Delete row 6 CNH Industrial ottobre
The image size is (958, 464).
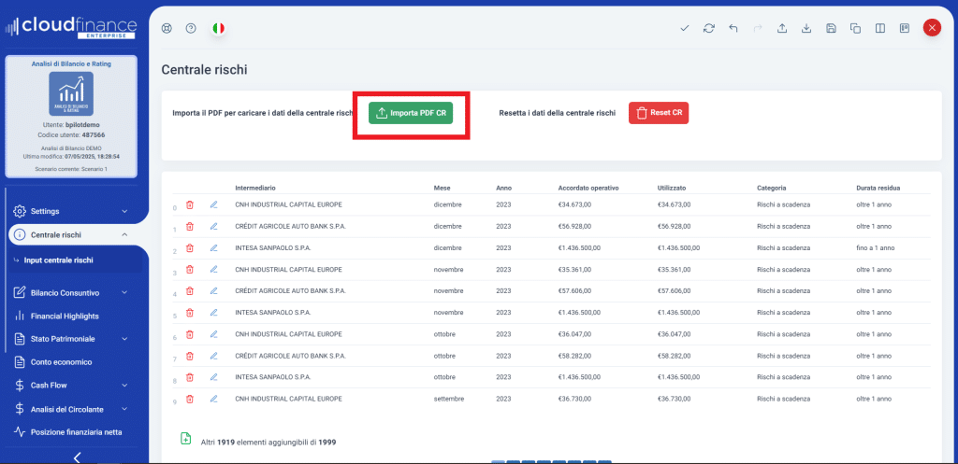tap(189, 334)
